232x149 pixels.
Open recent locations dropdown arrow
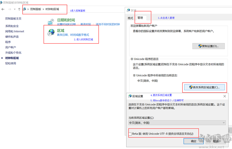point(15,9)
